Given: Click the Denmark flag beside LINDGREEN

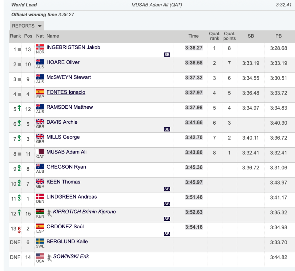Looking at the screenshot, I should coord(40,196).
